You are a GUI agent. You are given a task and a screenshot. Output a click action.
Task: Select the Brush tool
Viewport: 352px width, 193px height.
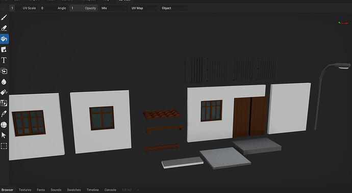point(4,17)
